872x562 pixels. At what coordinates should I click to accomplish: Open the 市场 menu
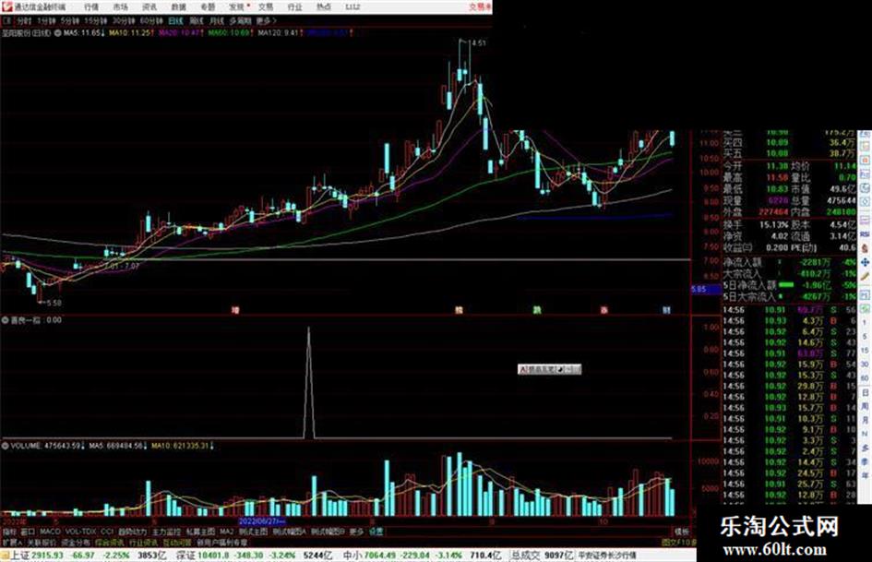120,7
